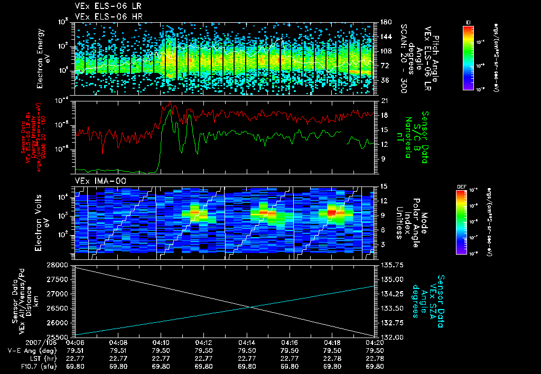Click the "SCAN: 20 - 300" label text
This screenshot has height=374, width=541.
click(x=404, y=59)
